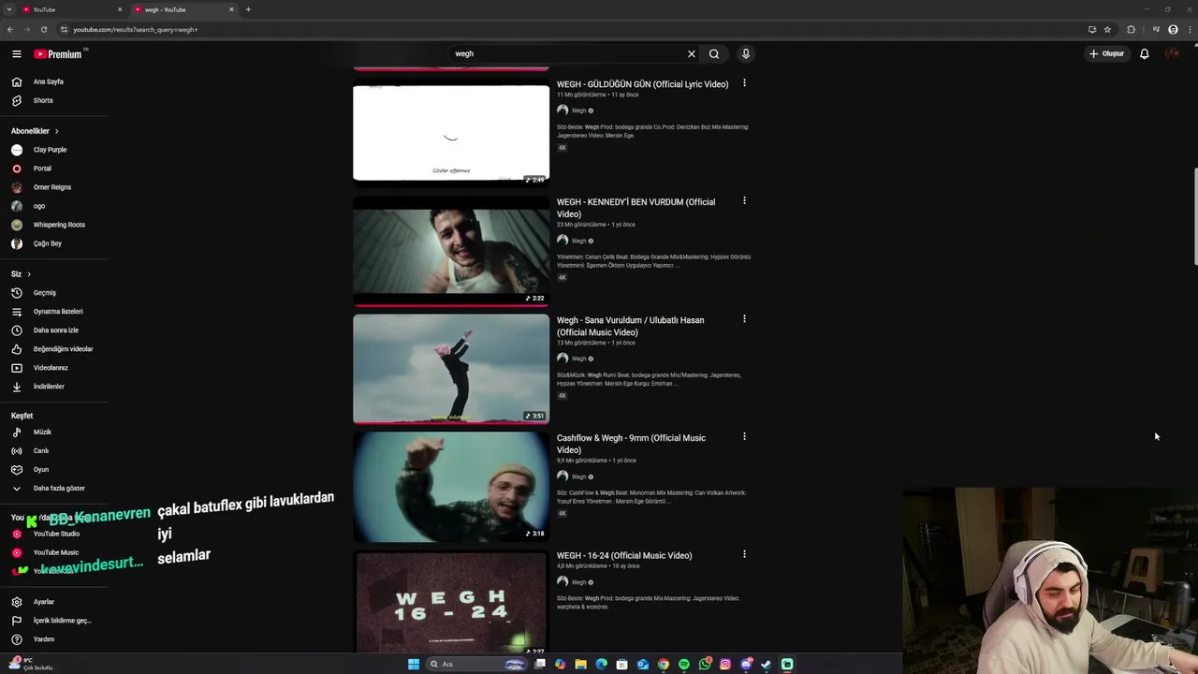
Task: Open options menu for GÜLDÜĞÜN GÜN video
Action: pyautogui.click(x=744, y=83)
